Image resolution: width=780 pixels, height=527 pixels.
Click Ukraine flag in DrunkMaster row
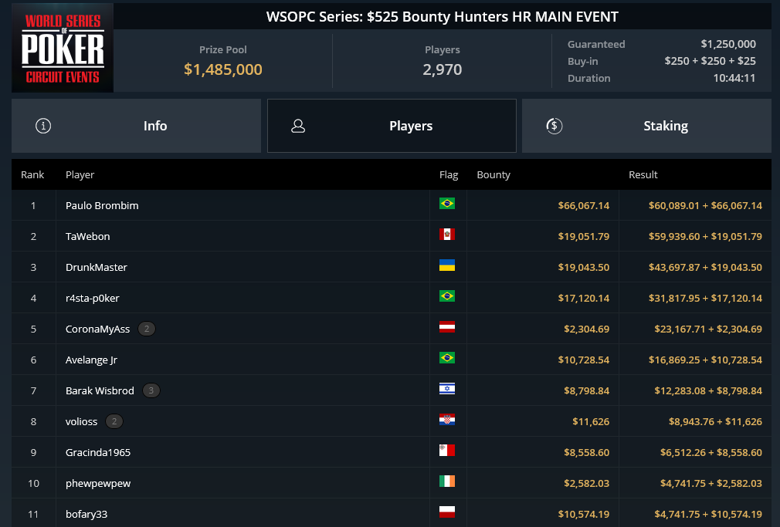pyautogui.click(x=446, y=265)
